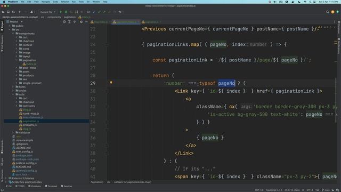Screen dimensions: 341x192
Task: Open the Terminal tool window button
Action: 51,186
